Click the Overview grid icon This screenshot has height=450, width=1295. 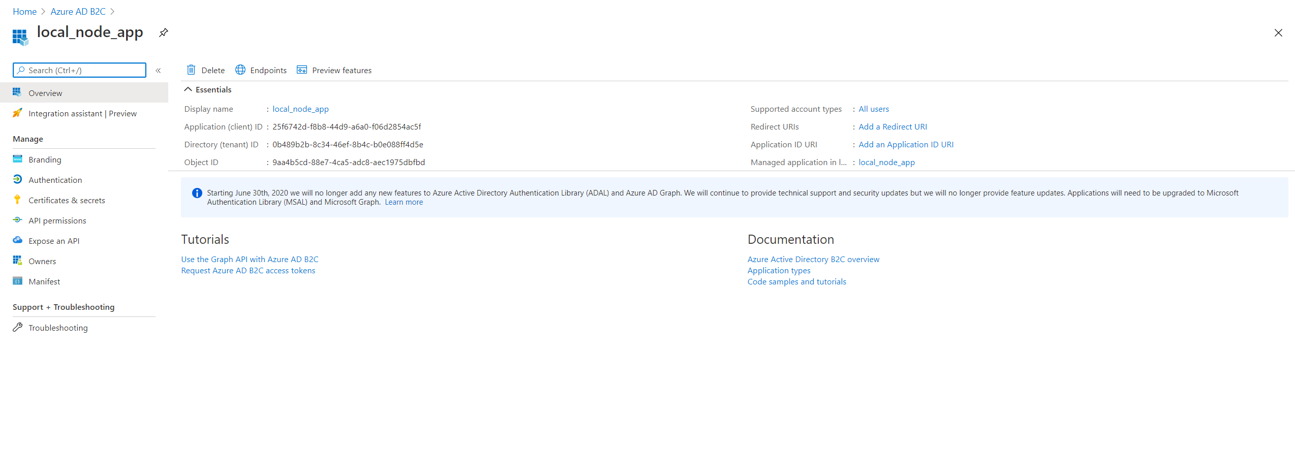point(17,92)
